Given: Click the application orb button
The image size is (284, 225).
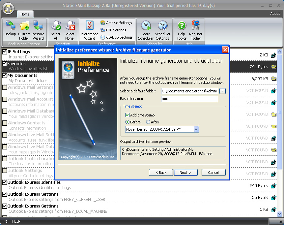Looking at the screenshot, I should [x=8, y=9].
